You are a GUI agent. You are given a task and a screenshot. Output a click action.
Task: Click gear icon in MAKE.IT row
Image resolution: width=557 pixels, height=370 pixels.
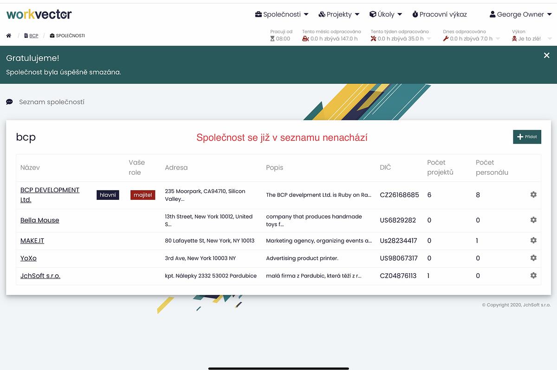533,240
